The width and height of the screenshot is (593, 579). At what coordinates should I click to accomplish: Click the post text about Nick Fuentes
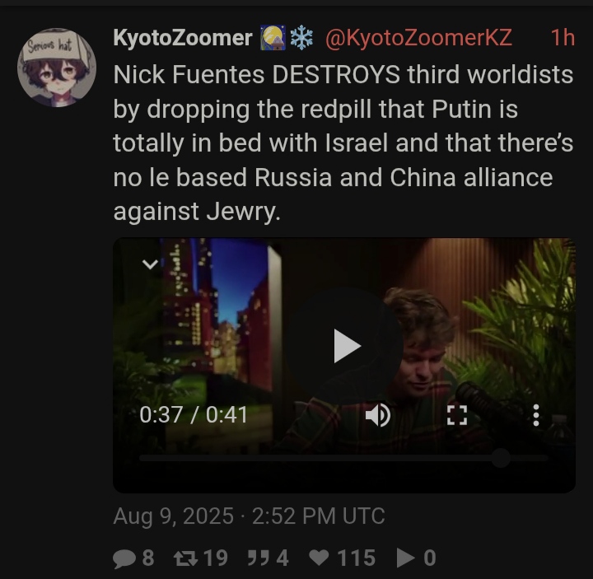[343, 142]
